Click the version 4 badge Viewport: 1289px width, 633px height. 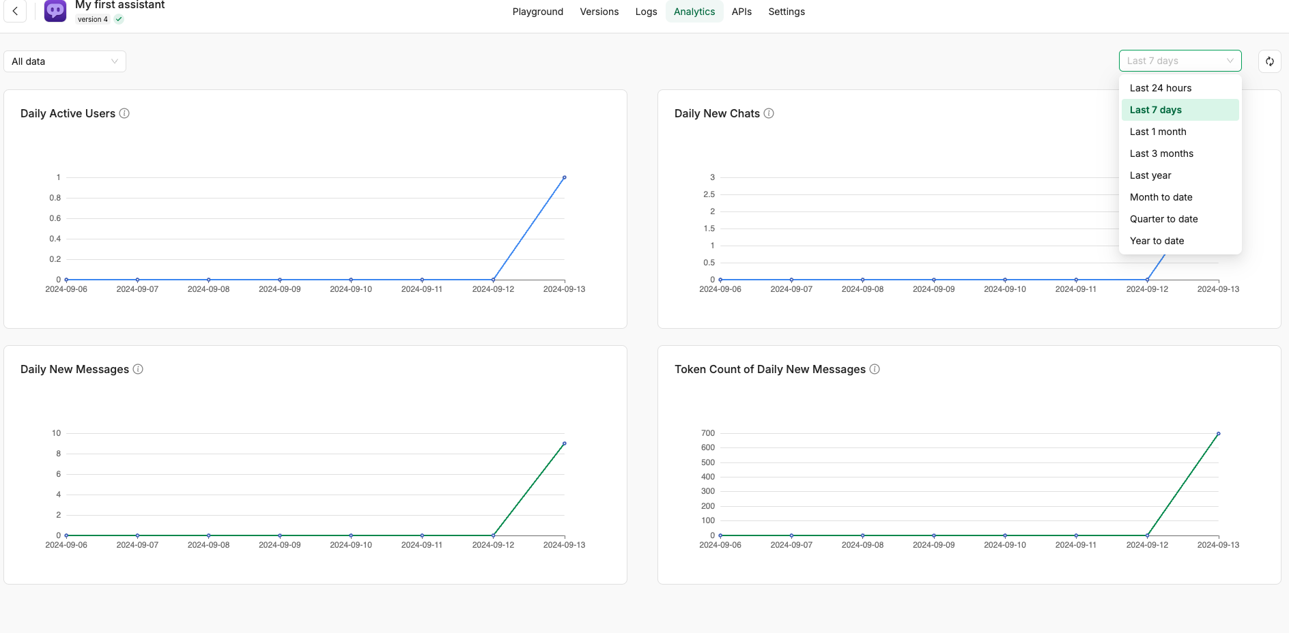pyautogui.click(x=93, y=19)
